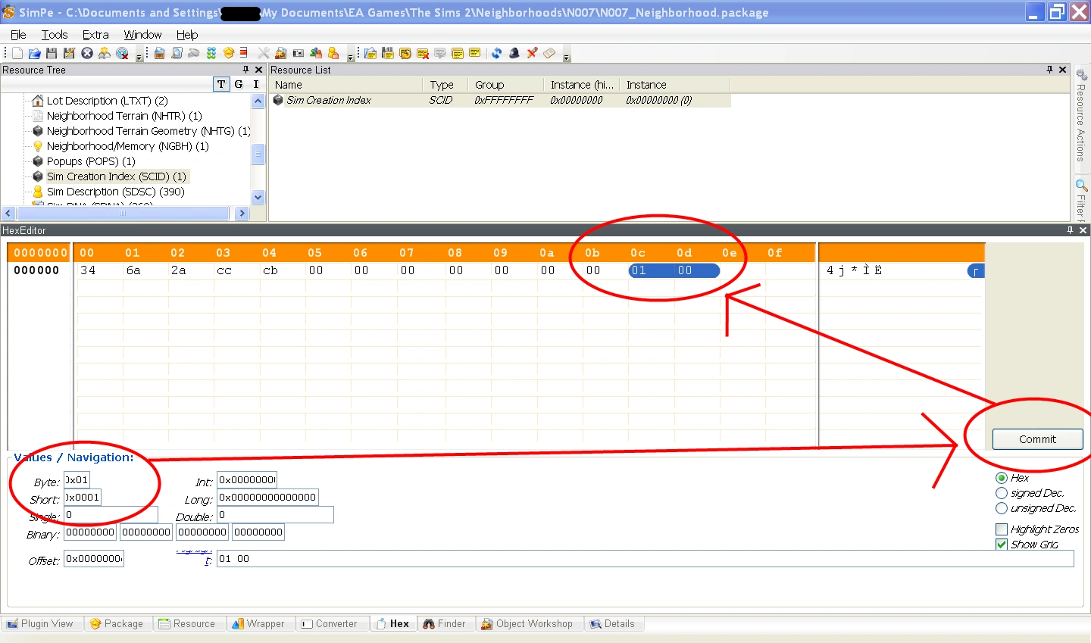Switch to the Finder tab
Viewport: 1091px width, 643px height.
445,624
